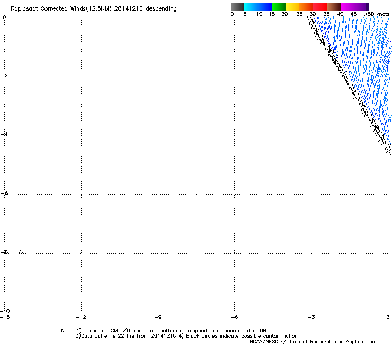Click the '-10' latitude label on left axis

(5, 311)
